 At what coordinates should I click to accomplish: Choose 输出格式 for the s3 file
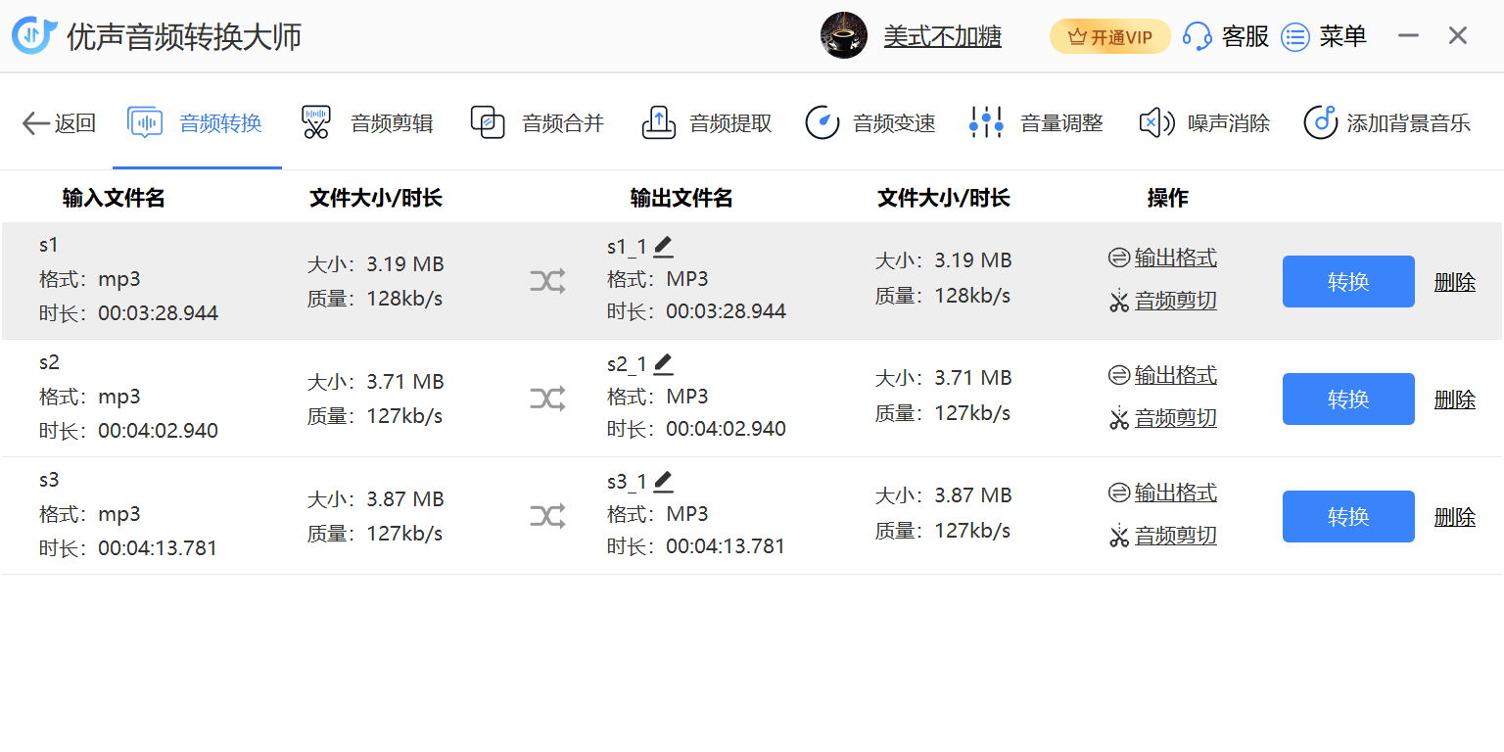[x=1174, y=493]
